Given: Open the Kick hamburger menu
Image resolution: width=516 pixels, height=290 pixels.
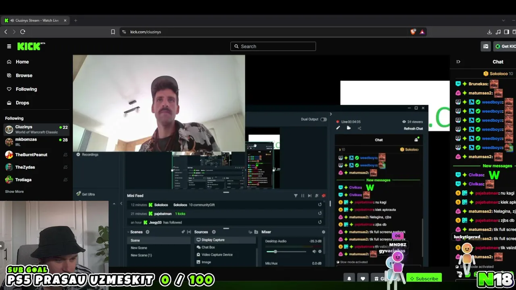Looking at the screenshot, I should click(x=9, y=46).
